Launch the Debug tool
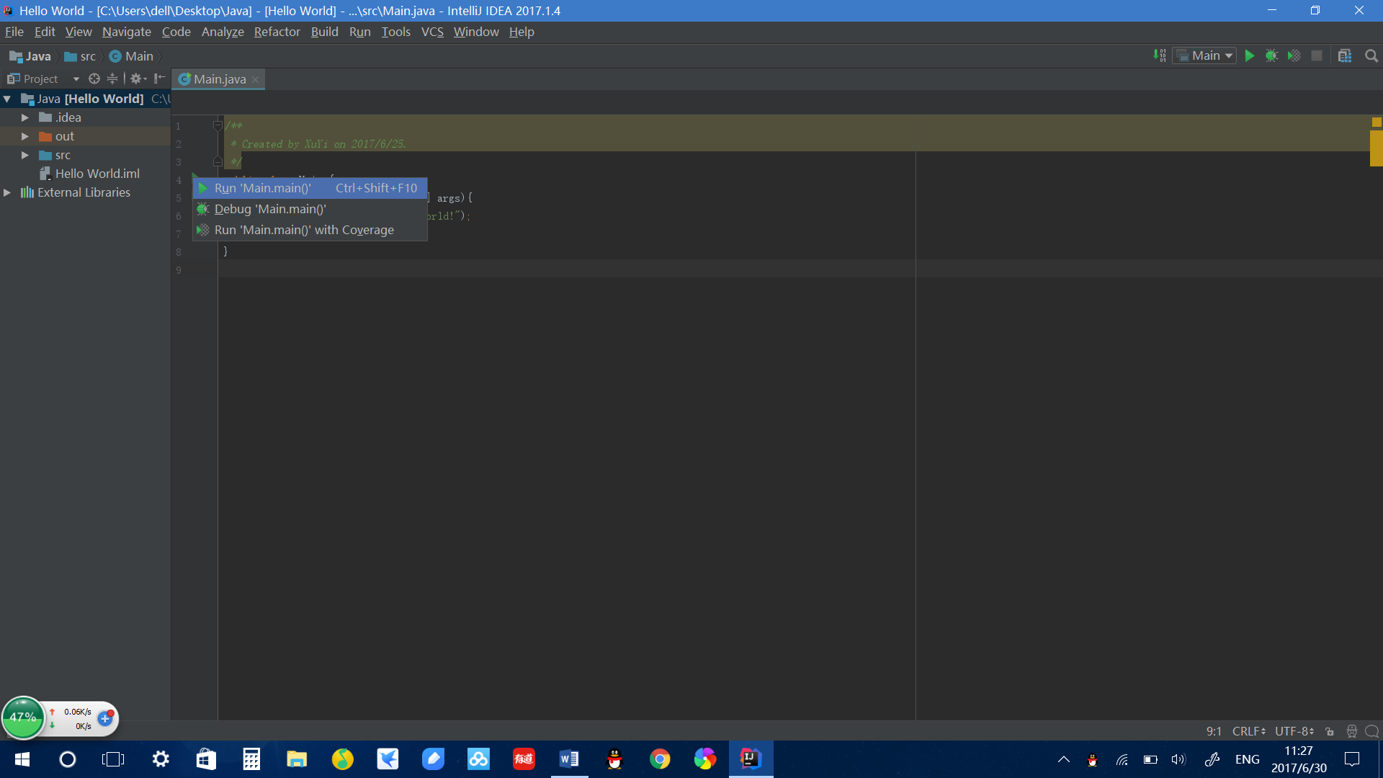Screen dimensions: 1383x778 pyautogui.click(x=1272, y=55)
